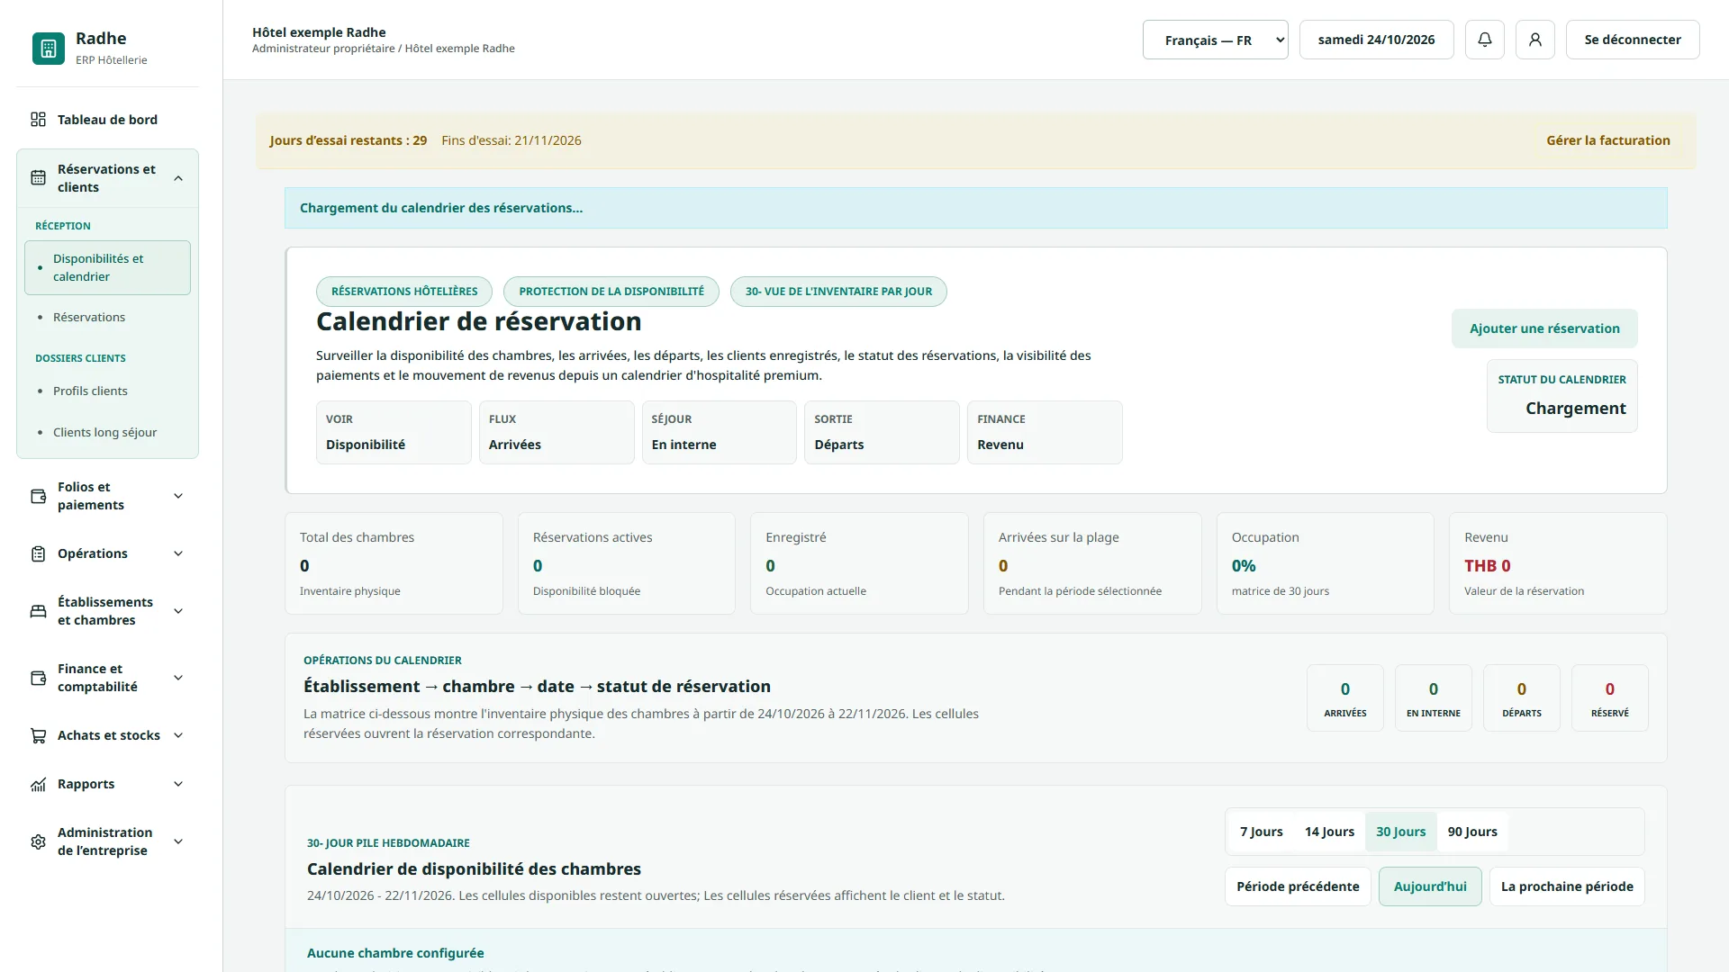Click the Administration de l'entreprise gear icon
This screenshot has width=1729, height=972.
pyautogui.click(x=38, y=841)
